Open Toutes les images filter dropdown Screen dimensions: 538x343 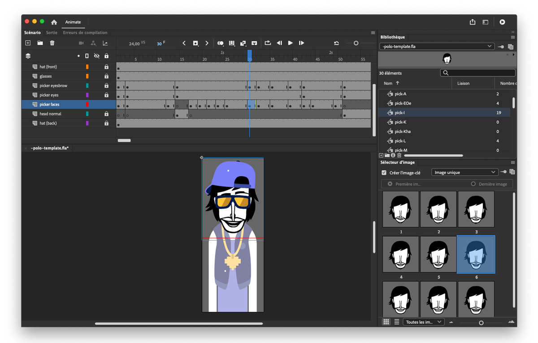(x=423, y=322)
